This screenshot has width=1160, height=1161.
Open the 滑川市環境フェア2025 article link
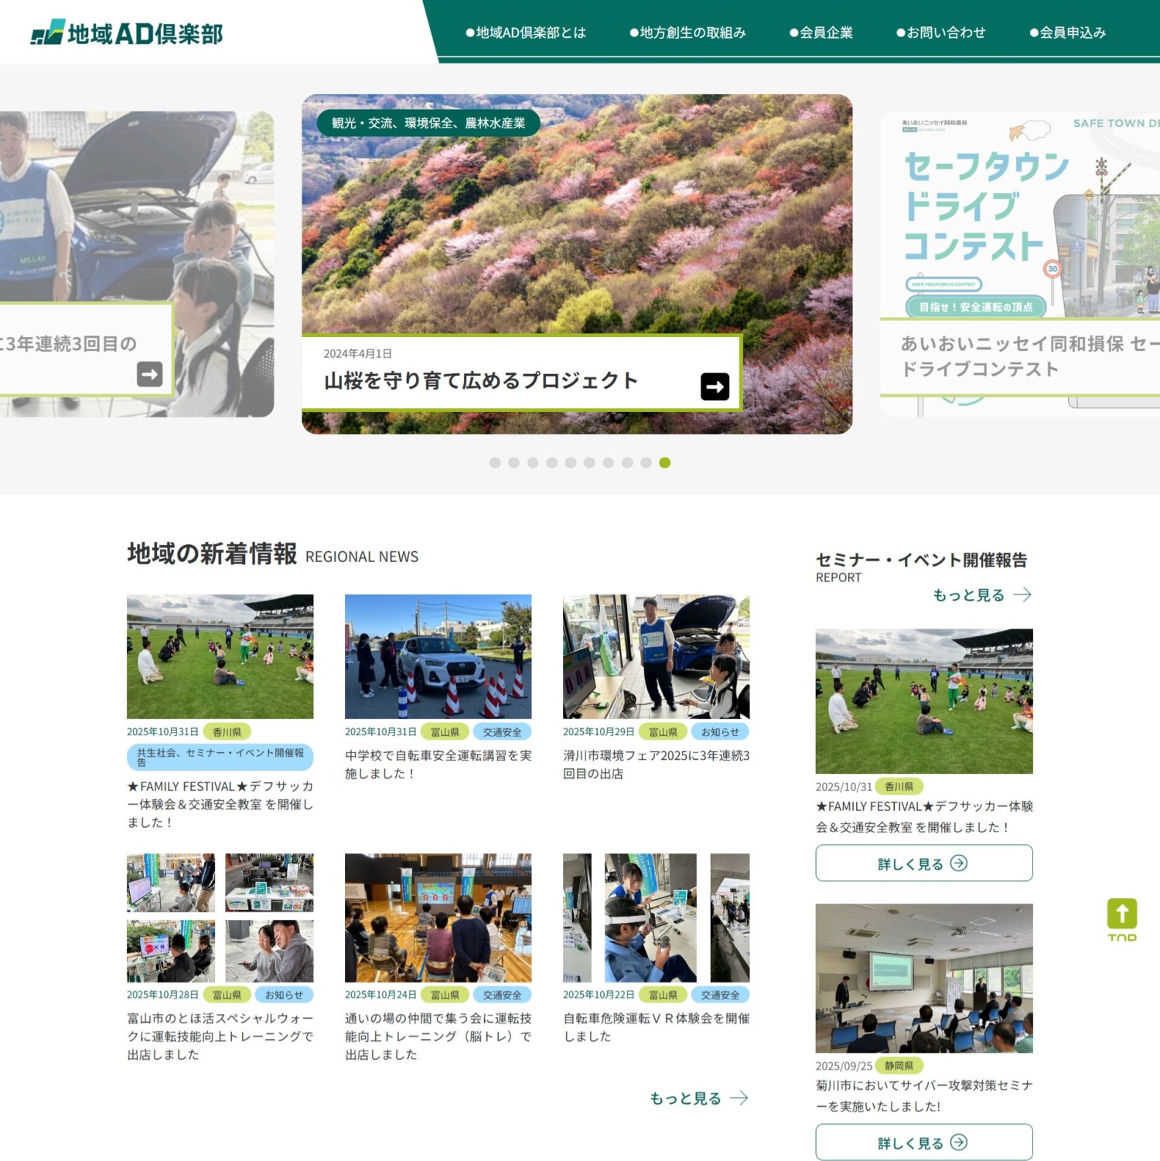point(656,764)
